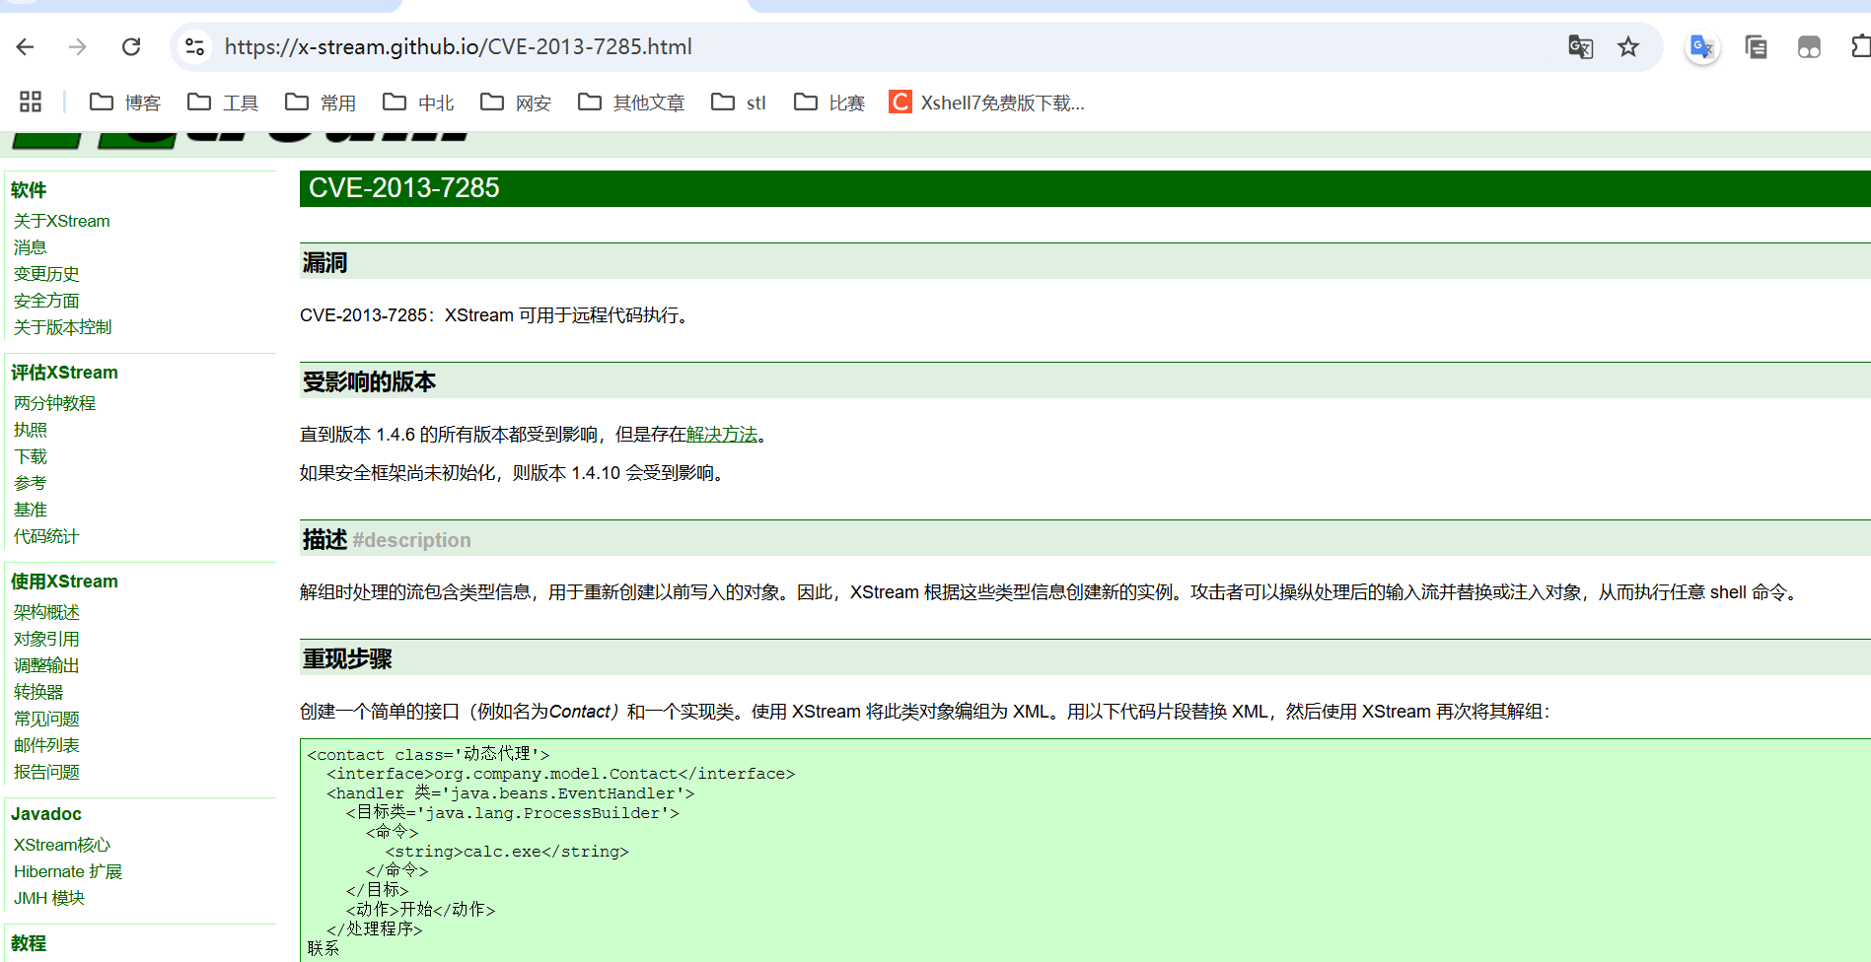Open the 中北 bookmark folder
The image size is (1871, 962).
[418, 103]
